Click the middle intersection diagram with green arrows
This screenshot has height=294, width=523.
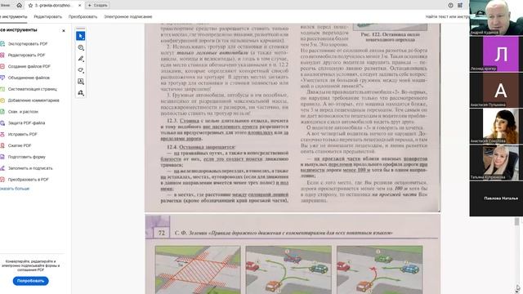[288, 269]
